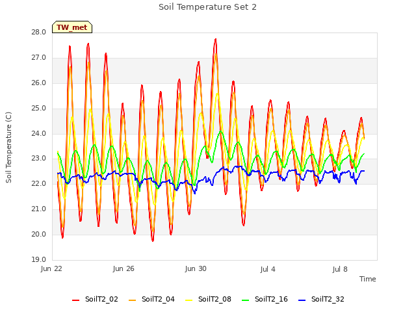Click the 19.0 y-axis tick label
Viewport: 416px width, 312px height.
(x=39, y=259)
